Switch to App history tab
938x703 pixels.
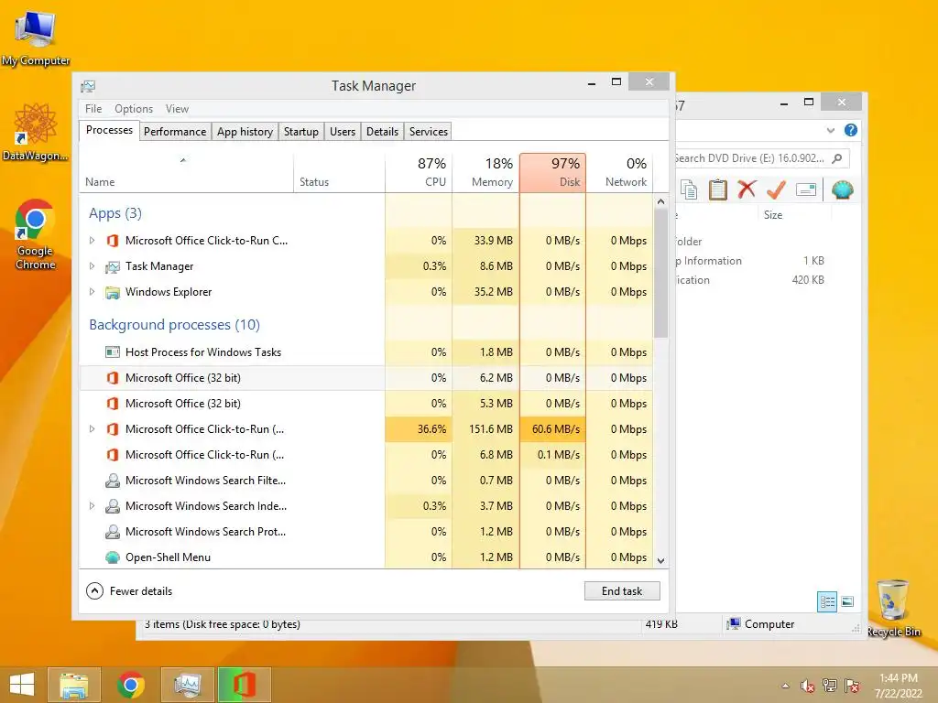tap(245, 132)
